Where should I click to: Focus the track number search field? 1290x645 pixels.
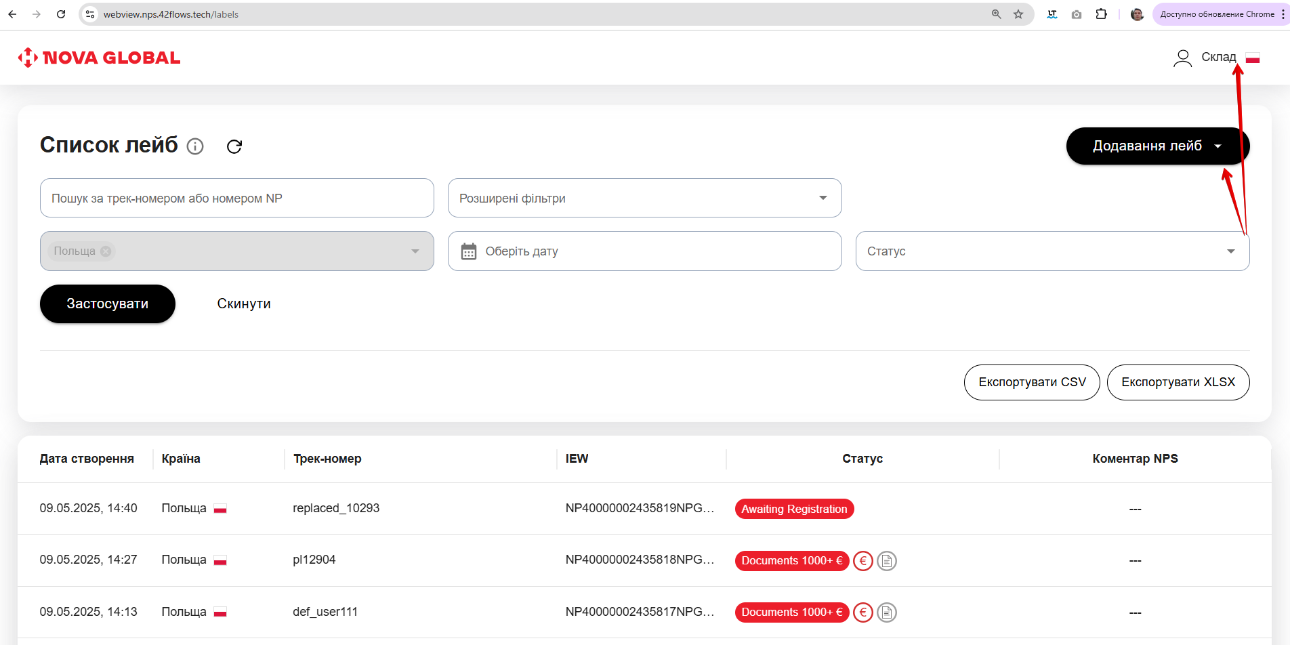click(x=236, y=198)
